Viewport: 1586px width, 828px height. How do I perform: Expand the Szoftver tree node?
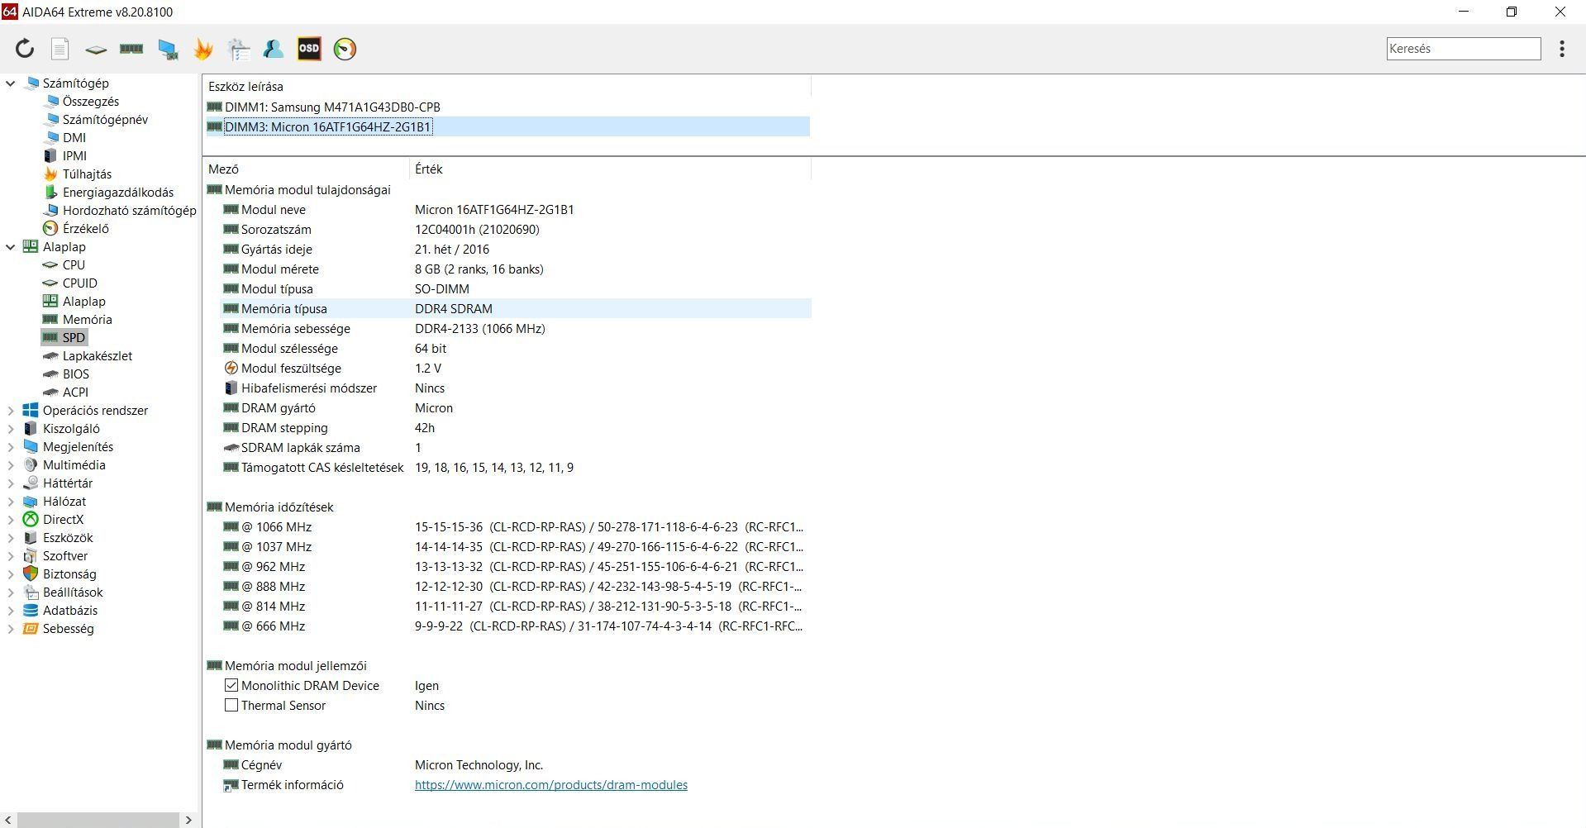(x=11, y=556)
